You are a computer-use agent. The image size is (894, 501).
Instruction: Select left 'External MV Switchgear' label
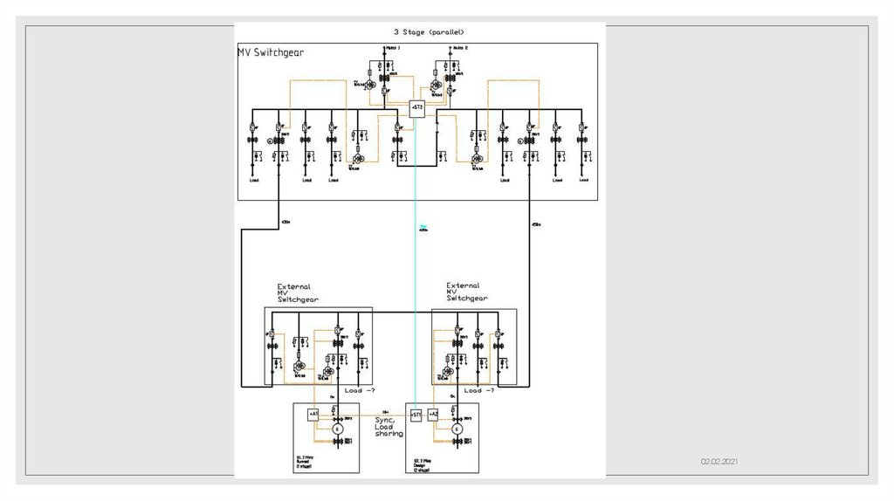(x=298, y=293)
